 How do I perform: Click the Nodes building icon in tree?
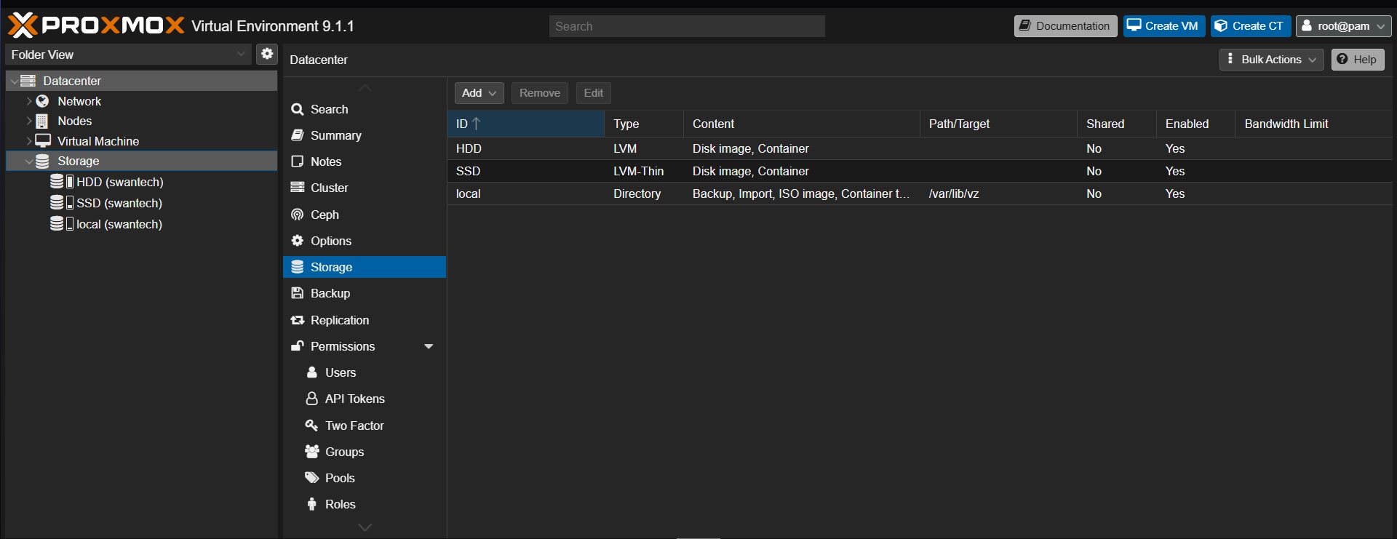tap(42, 121)
